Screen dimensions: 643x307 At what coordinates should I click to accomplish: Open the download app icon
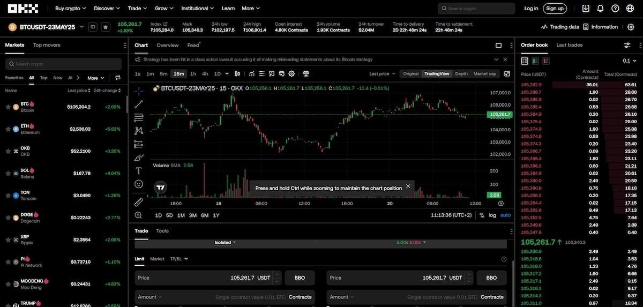(586, 9)
